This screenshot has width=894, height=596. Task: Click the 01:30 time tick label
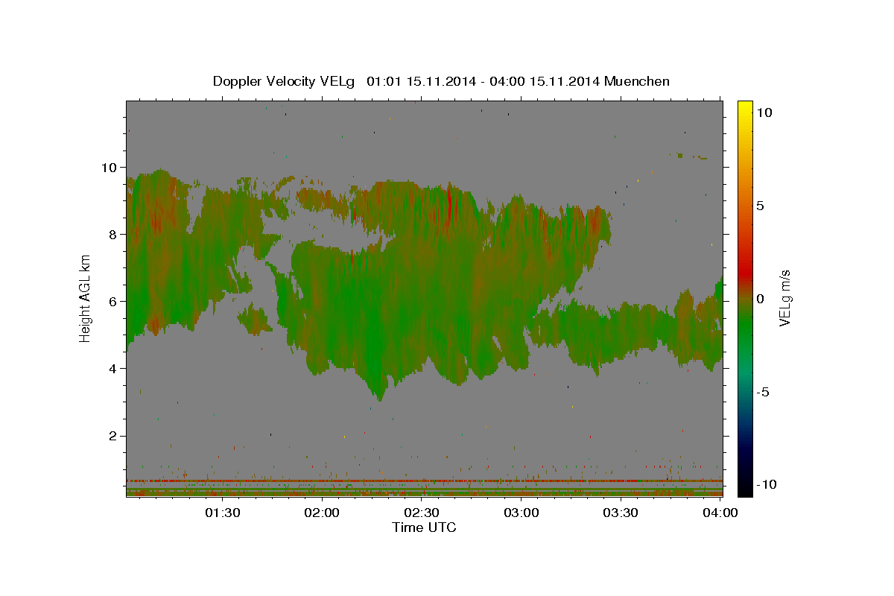222,513
